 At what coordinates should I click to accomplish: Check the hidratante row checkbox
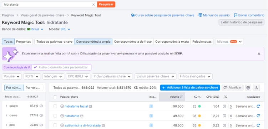(x=55, y=116)
